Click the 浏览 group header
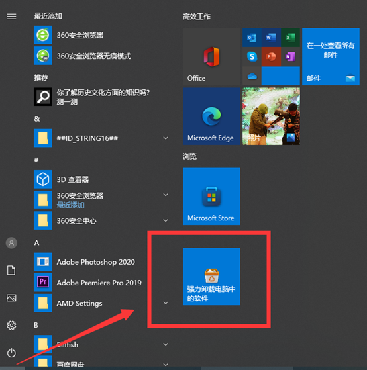367x370 pixels. pos(189,156)
